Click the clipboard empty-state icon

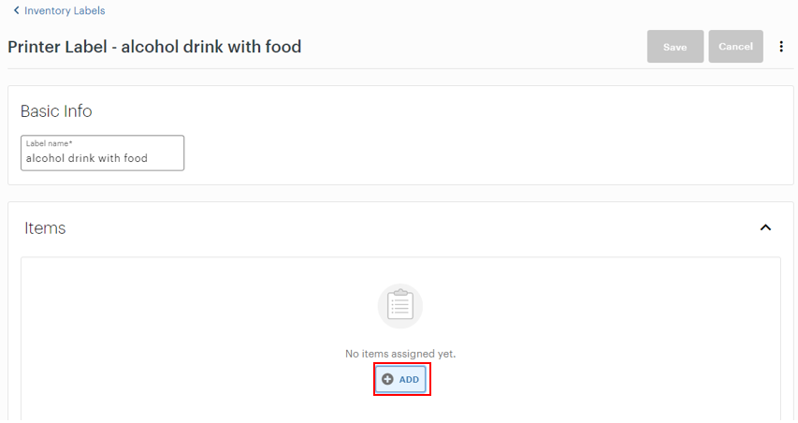coord(400,306)
